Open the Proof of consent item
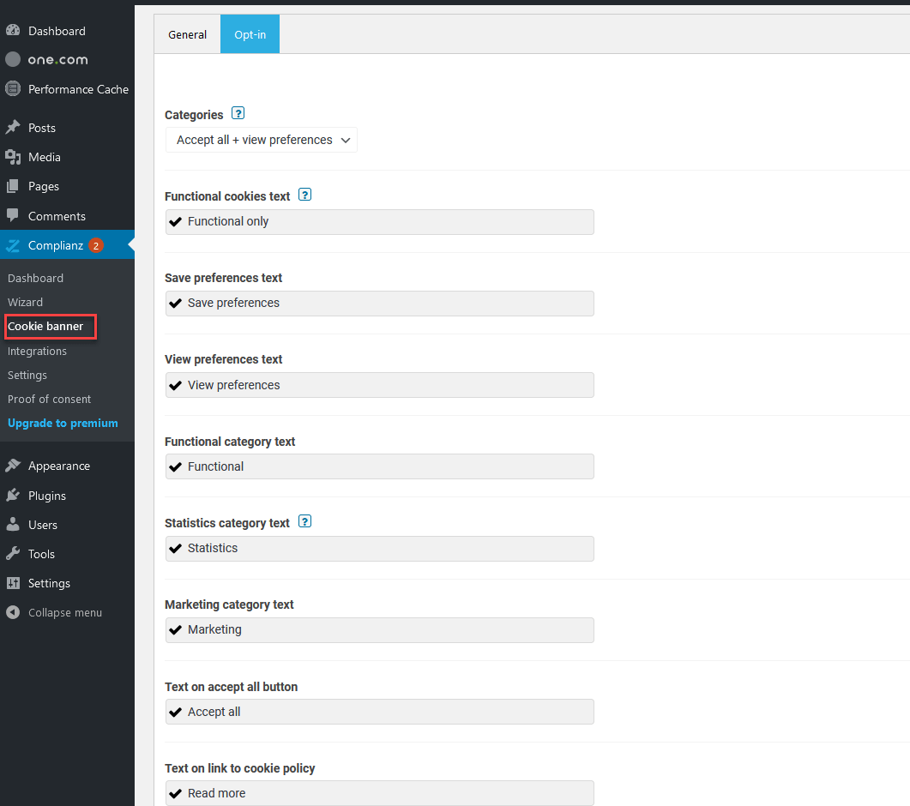910x806 pixels. (50, 399)
